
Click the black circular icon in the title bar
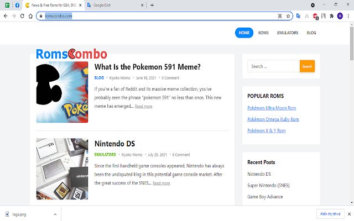pos(313,5)
